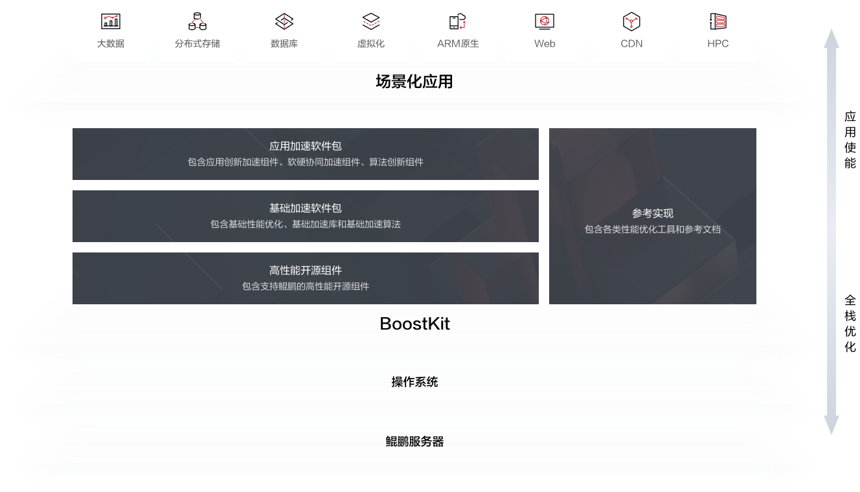Select the HPC server icon
Screen dimensions: 860x492
718,21
